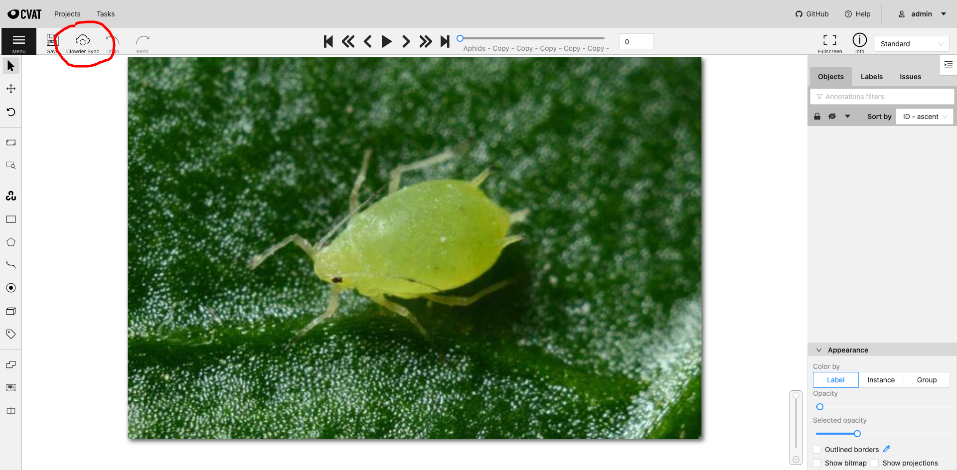Open the Standard workspace dropdown

coord(912,44)
